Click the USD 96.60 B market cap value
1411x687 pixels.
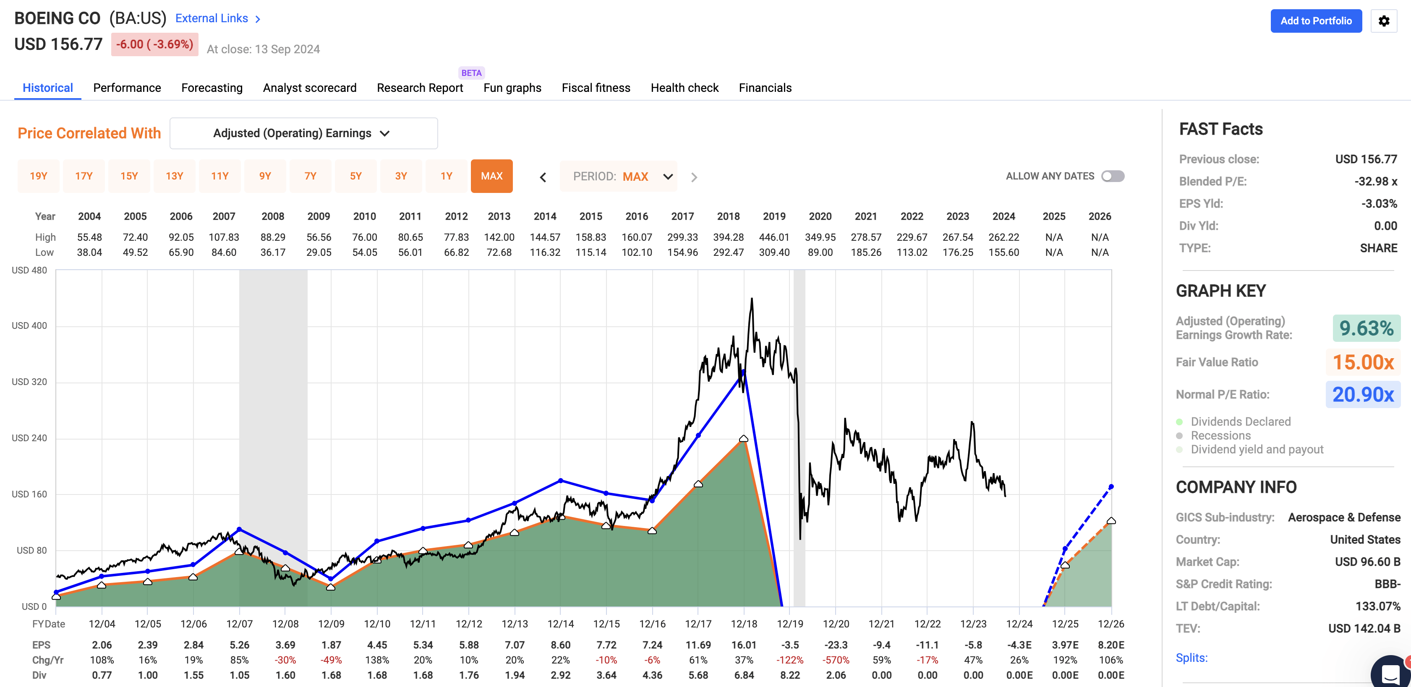tap(1367, 562)
